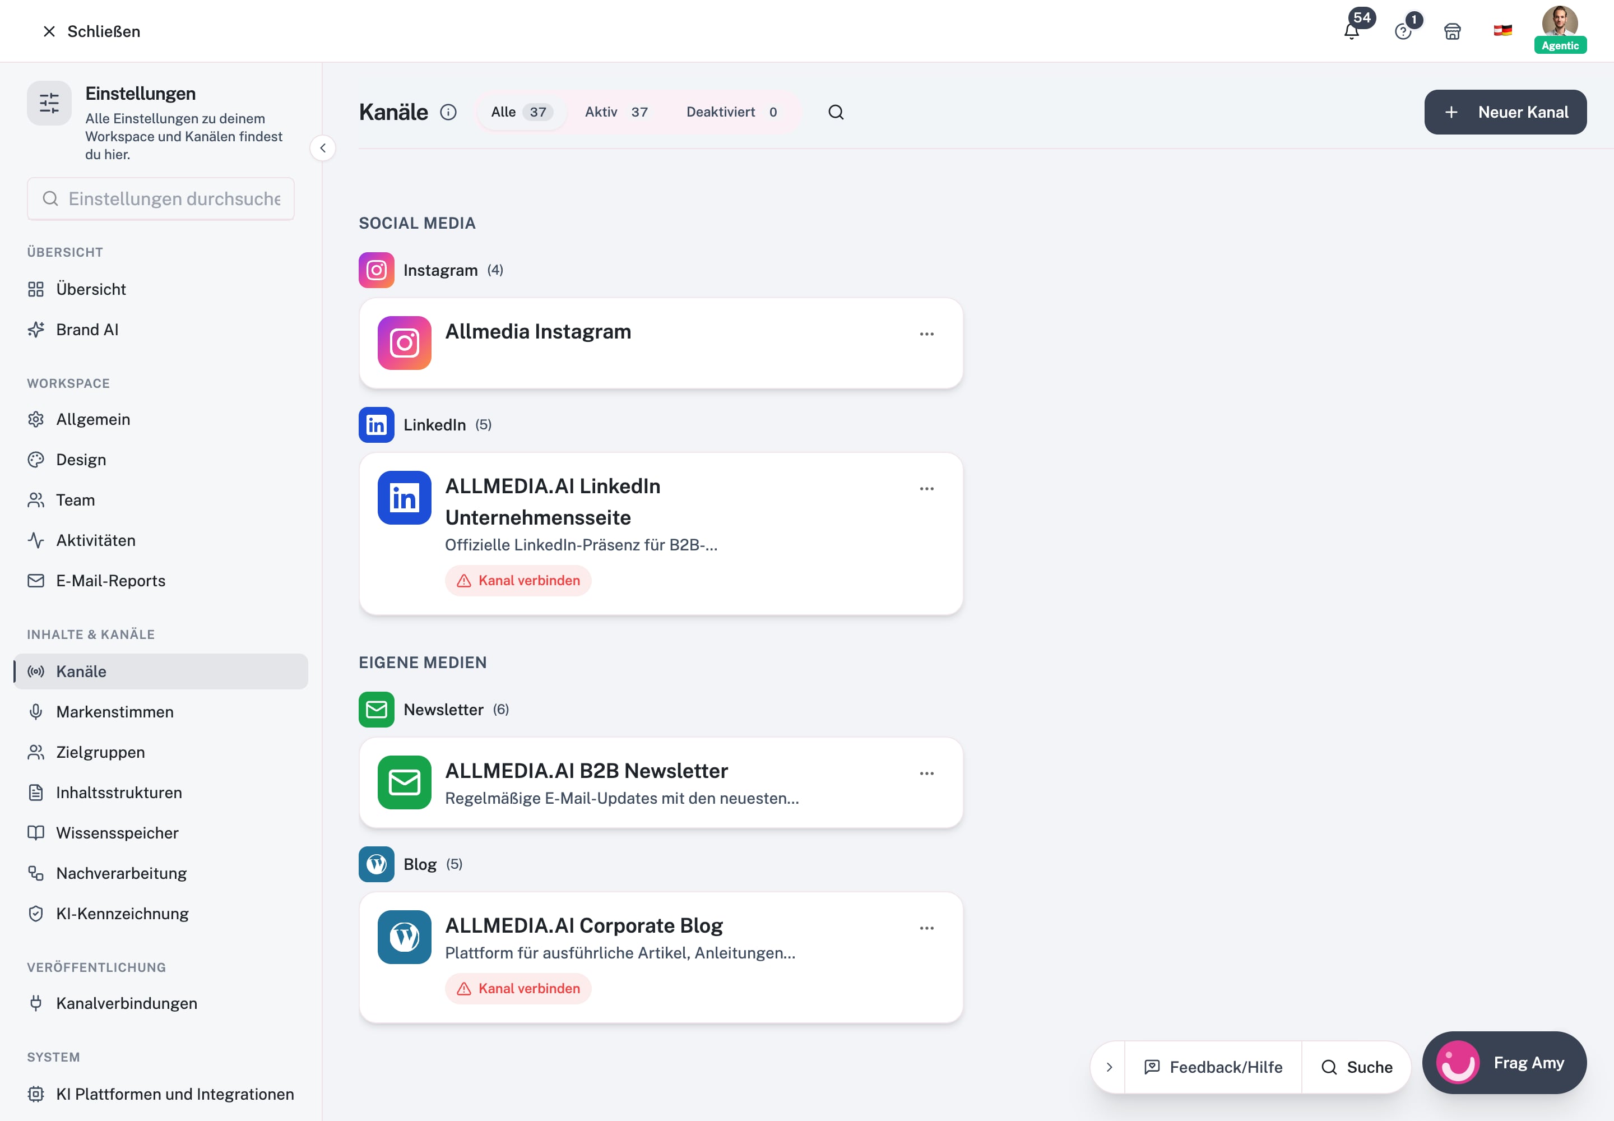Expand the feedback bar chevron
1614x1121 pixels.
tap(1109, 1067)
